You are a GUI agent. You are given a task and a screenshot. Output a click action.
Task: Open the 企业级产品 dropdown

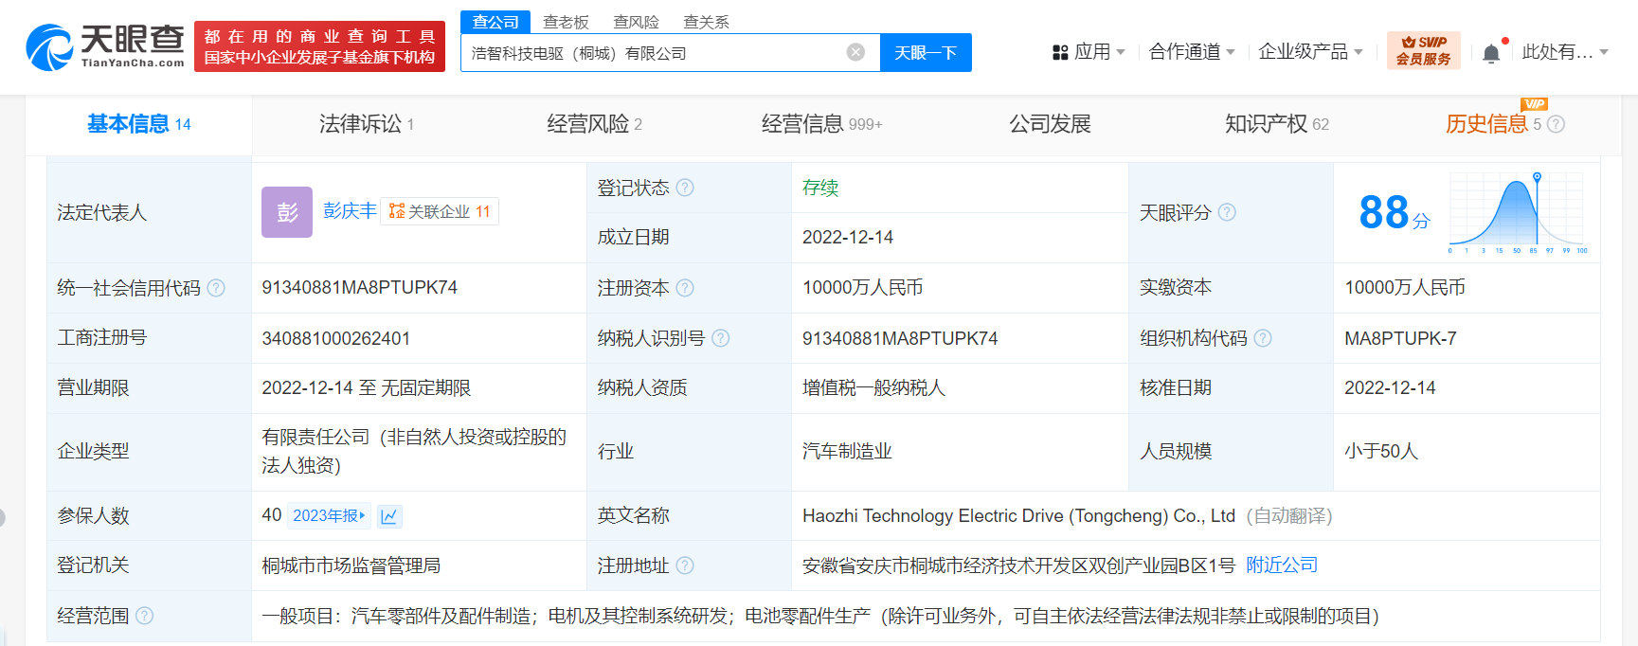(1310, 52)
